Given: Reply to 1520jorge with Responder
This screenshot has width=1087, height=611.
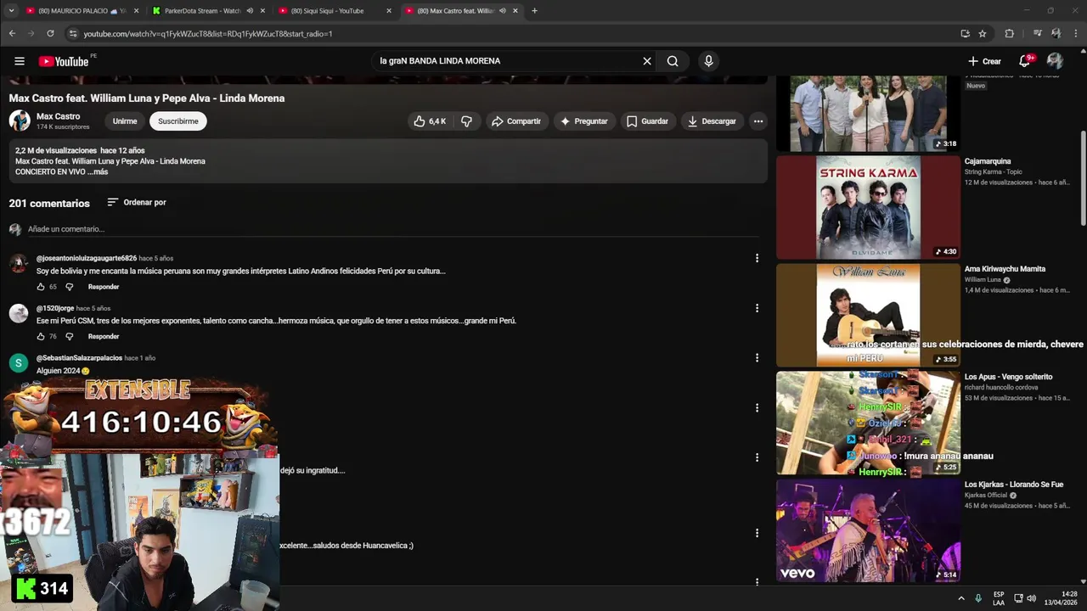Looking at the screenshot, I should 104,336.
